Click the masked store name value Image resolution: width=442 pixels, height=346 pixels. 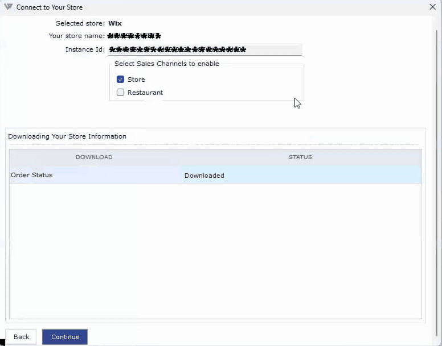[x=134, y=36]
